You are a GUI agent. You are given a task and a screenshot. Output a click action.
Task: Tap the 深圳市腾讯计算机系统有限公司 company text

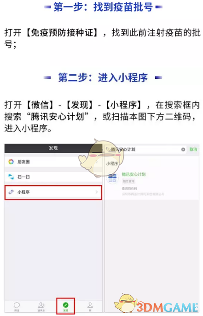pos(143,194)
